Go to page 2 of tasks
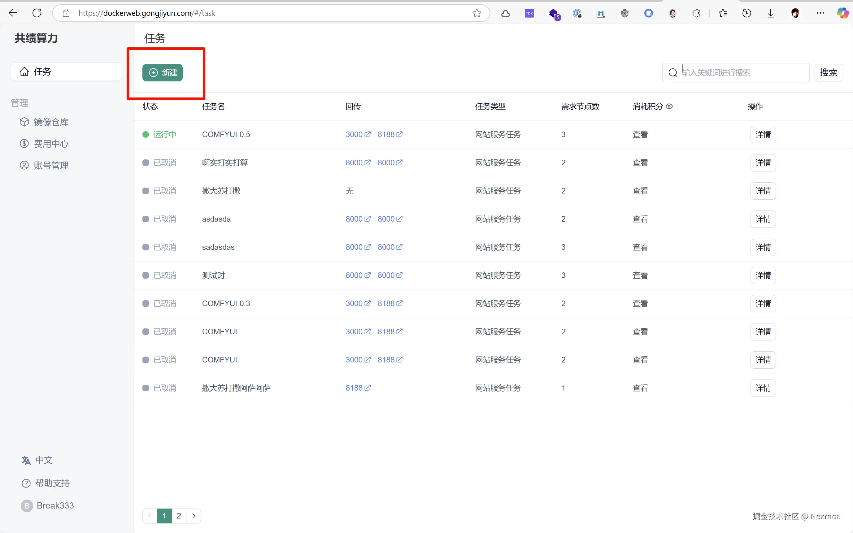Viewport: 853px width, 533px height. (x=179, y=516)
